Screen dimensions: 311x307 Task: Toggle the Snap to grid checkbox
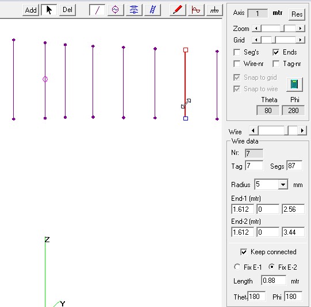[237, 77]
